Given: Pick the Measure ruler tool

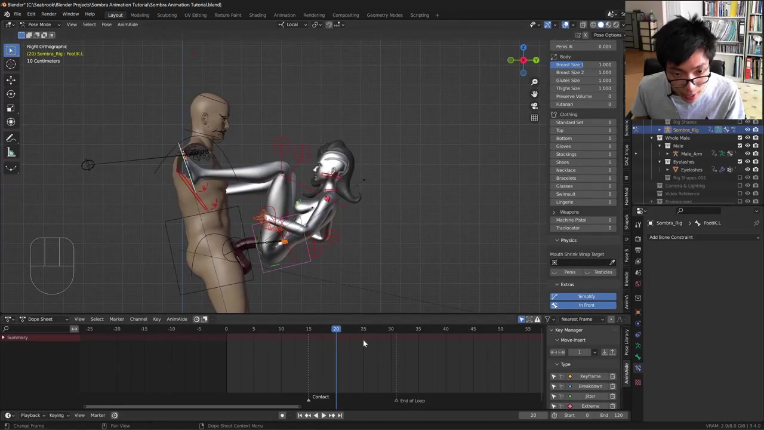Looking at the screenshot, I should 11,152.
